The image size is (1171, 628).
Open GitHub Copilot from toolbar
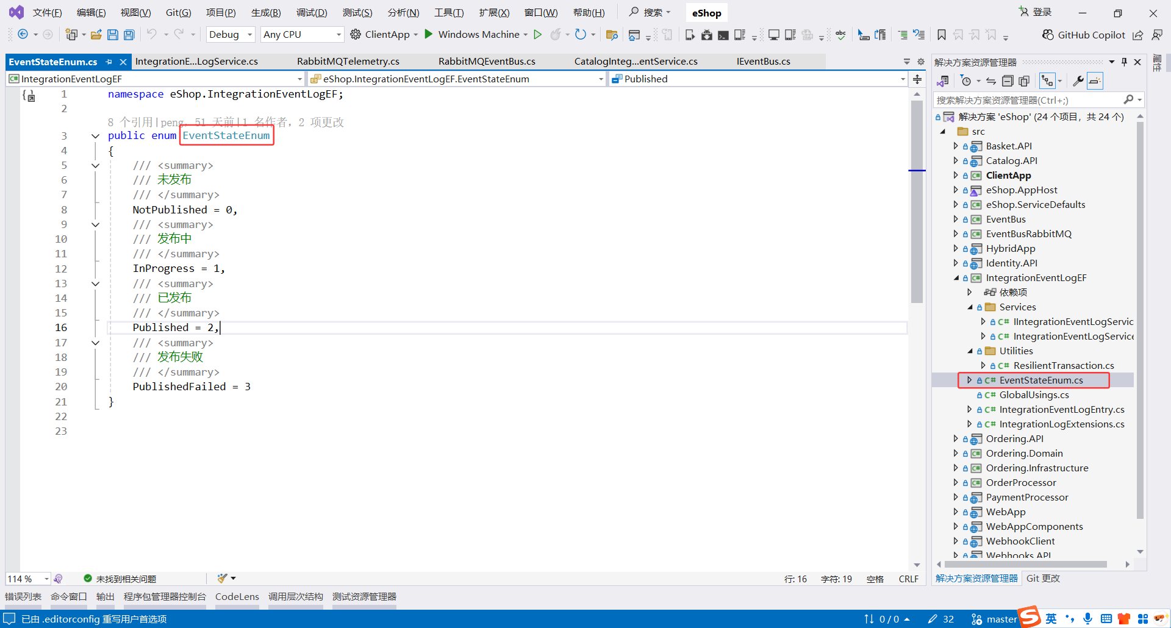(1084, 35)
